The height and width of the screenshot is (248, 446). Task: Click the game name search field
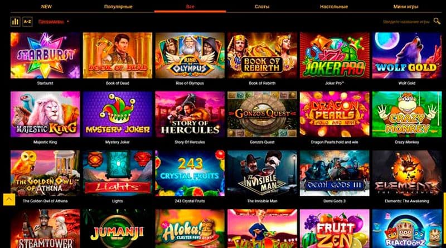click(406, 22)
